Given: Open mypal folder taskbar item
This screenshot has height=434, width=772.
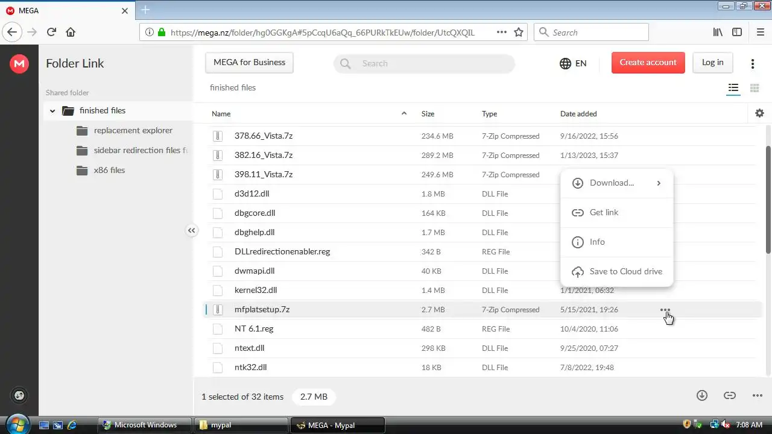Looking at the screenshot, I should coord(242,425).
